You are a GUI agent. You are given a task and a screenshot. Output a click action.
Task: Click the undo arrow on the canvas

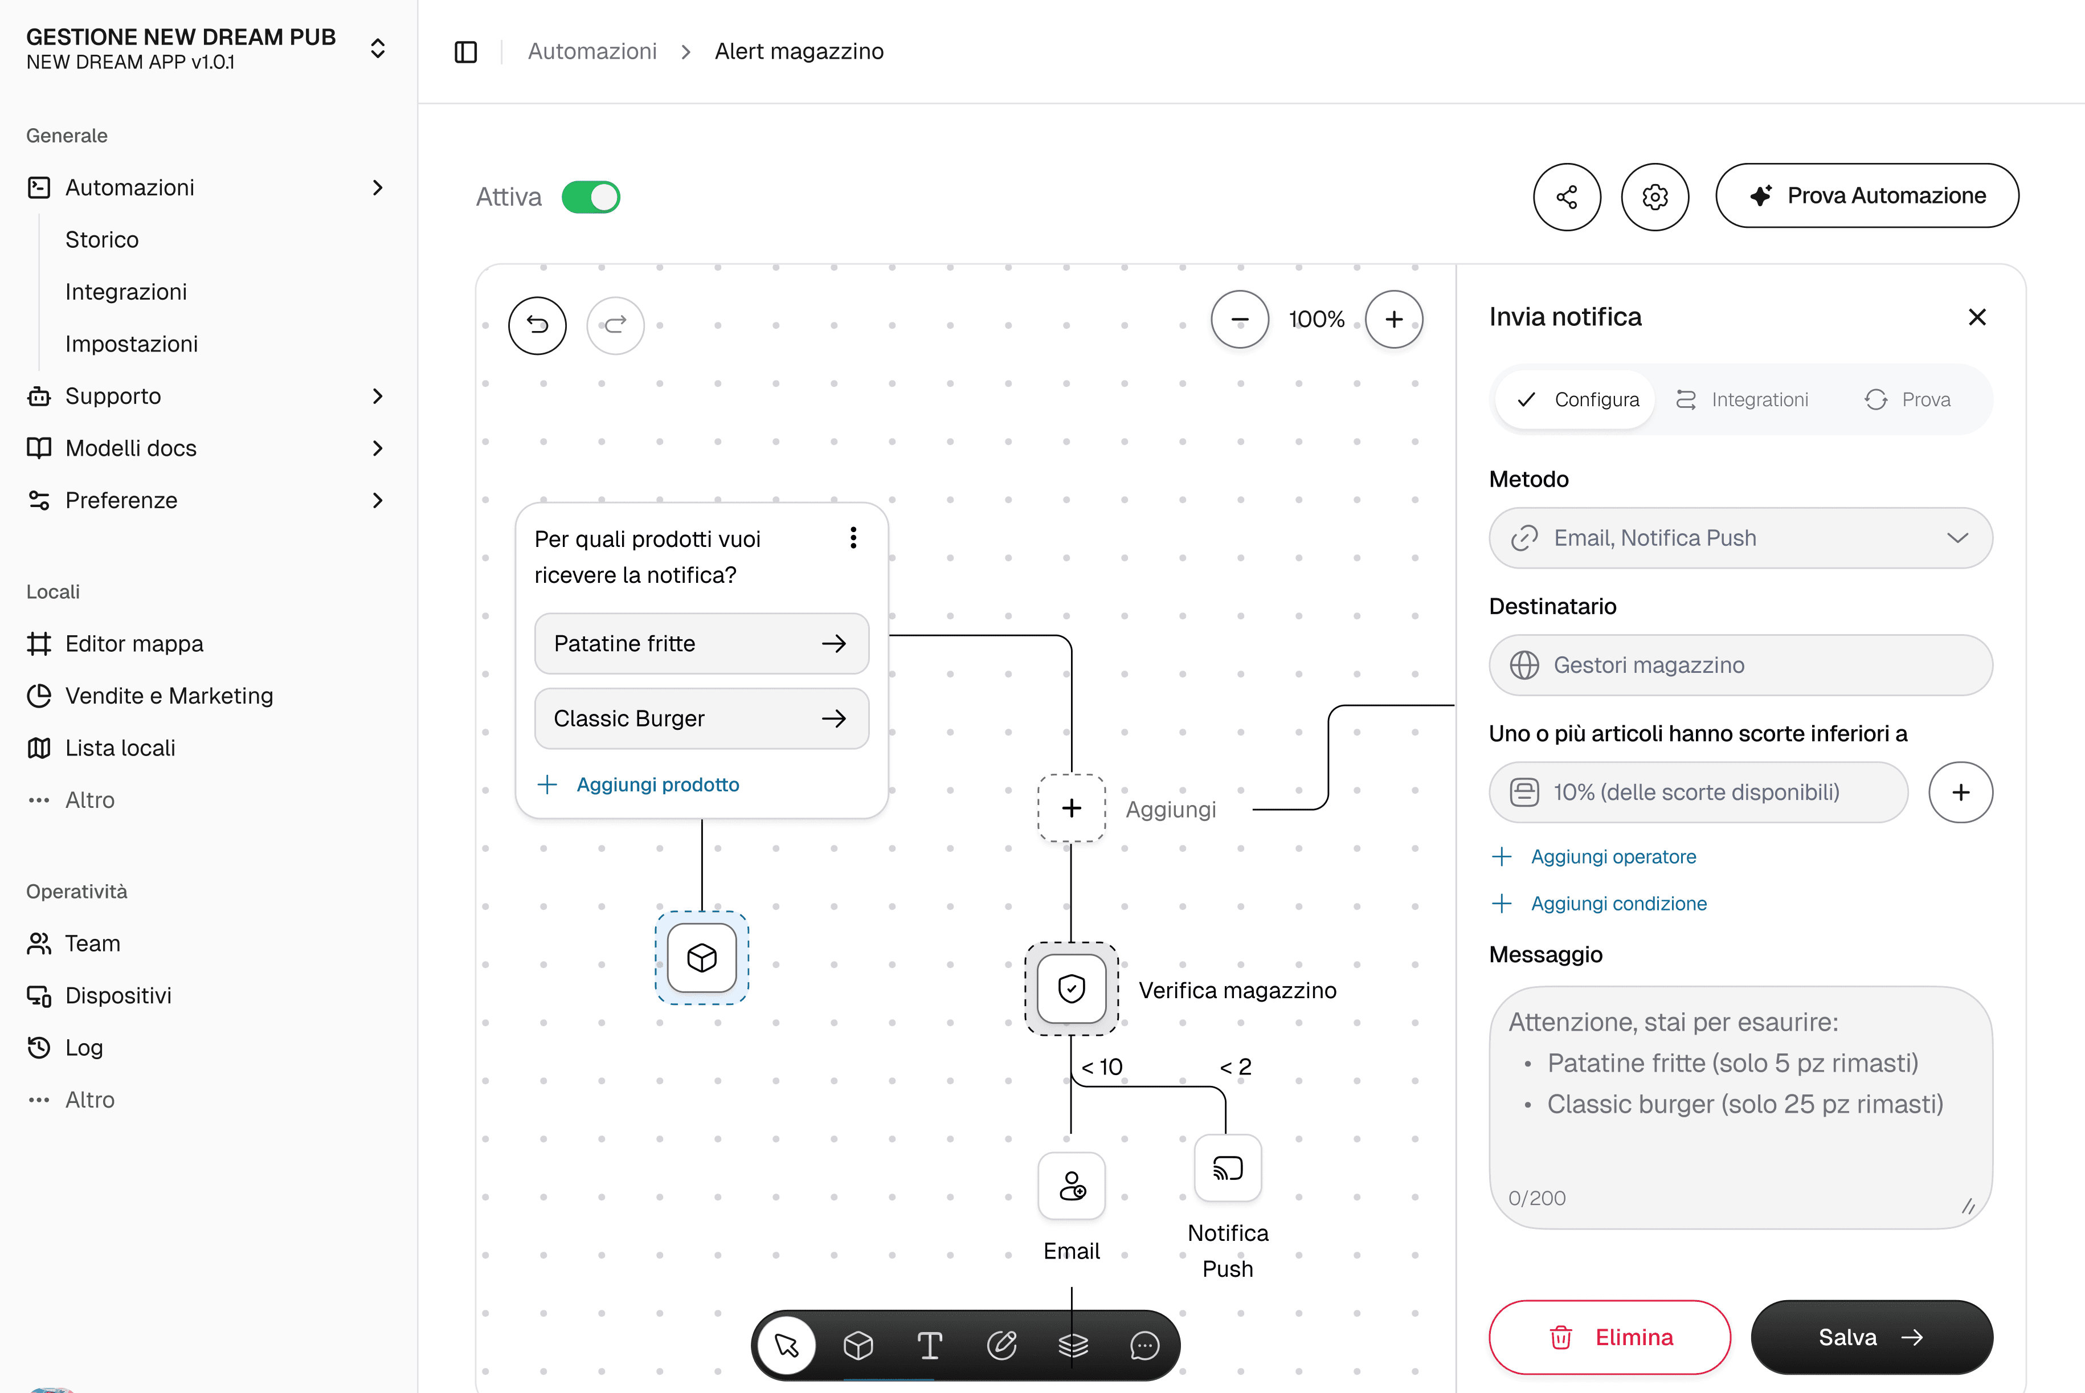pyautogui.click(x=537, y=325)
